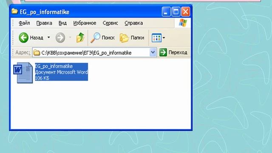Click the green Back arrow icon

pos(23,37)
